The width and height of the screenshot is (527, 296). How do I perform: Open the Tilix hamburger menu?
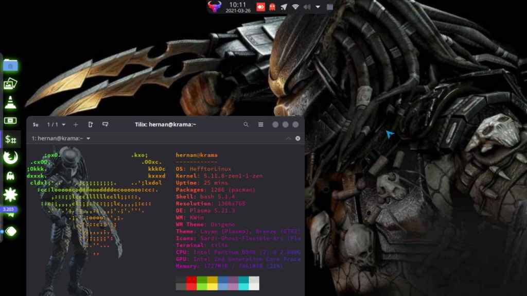click(x=261, y=125)
